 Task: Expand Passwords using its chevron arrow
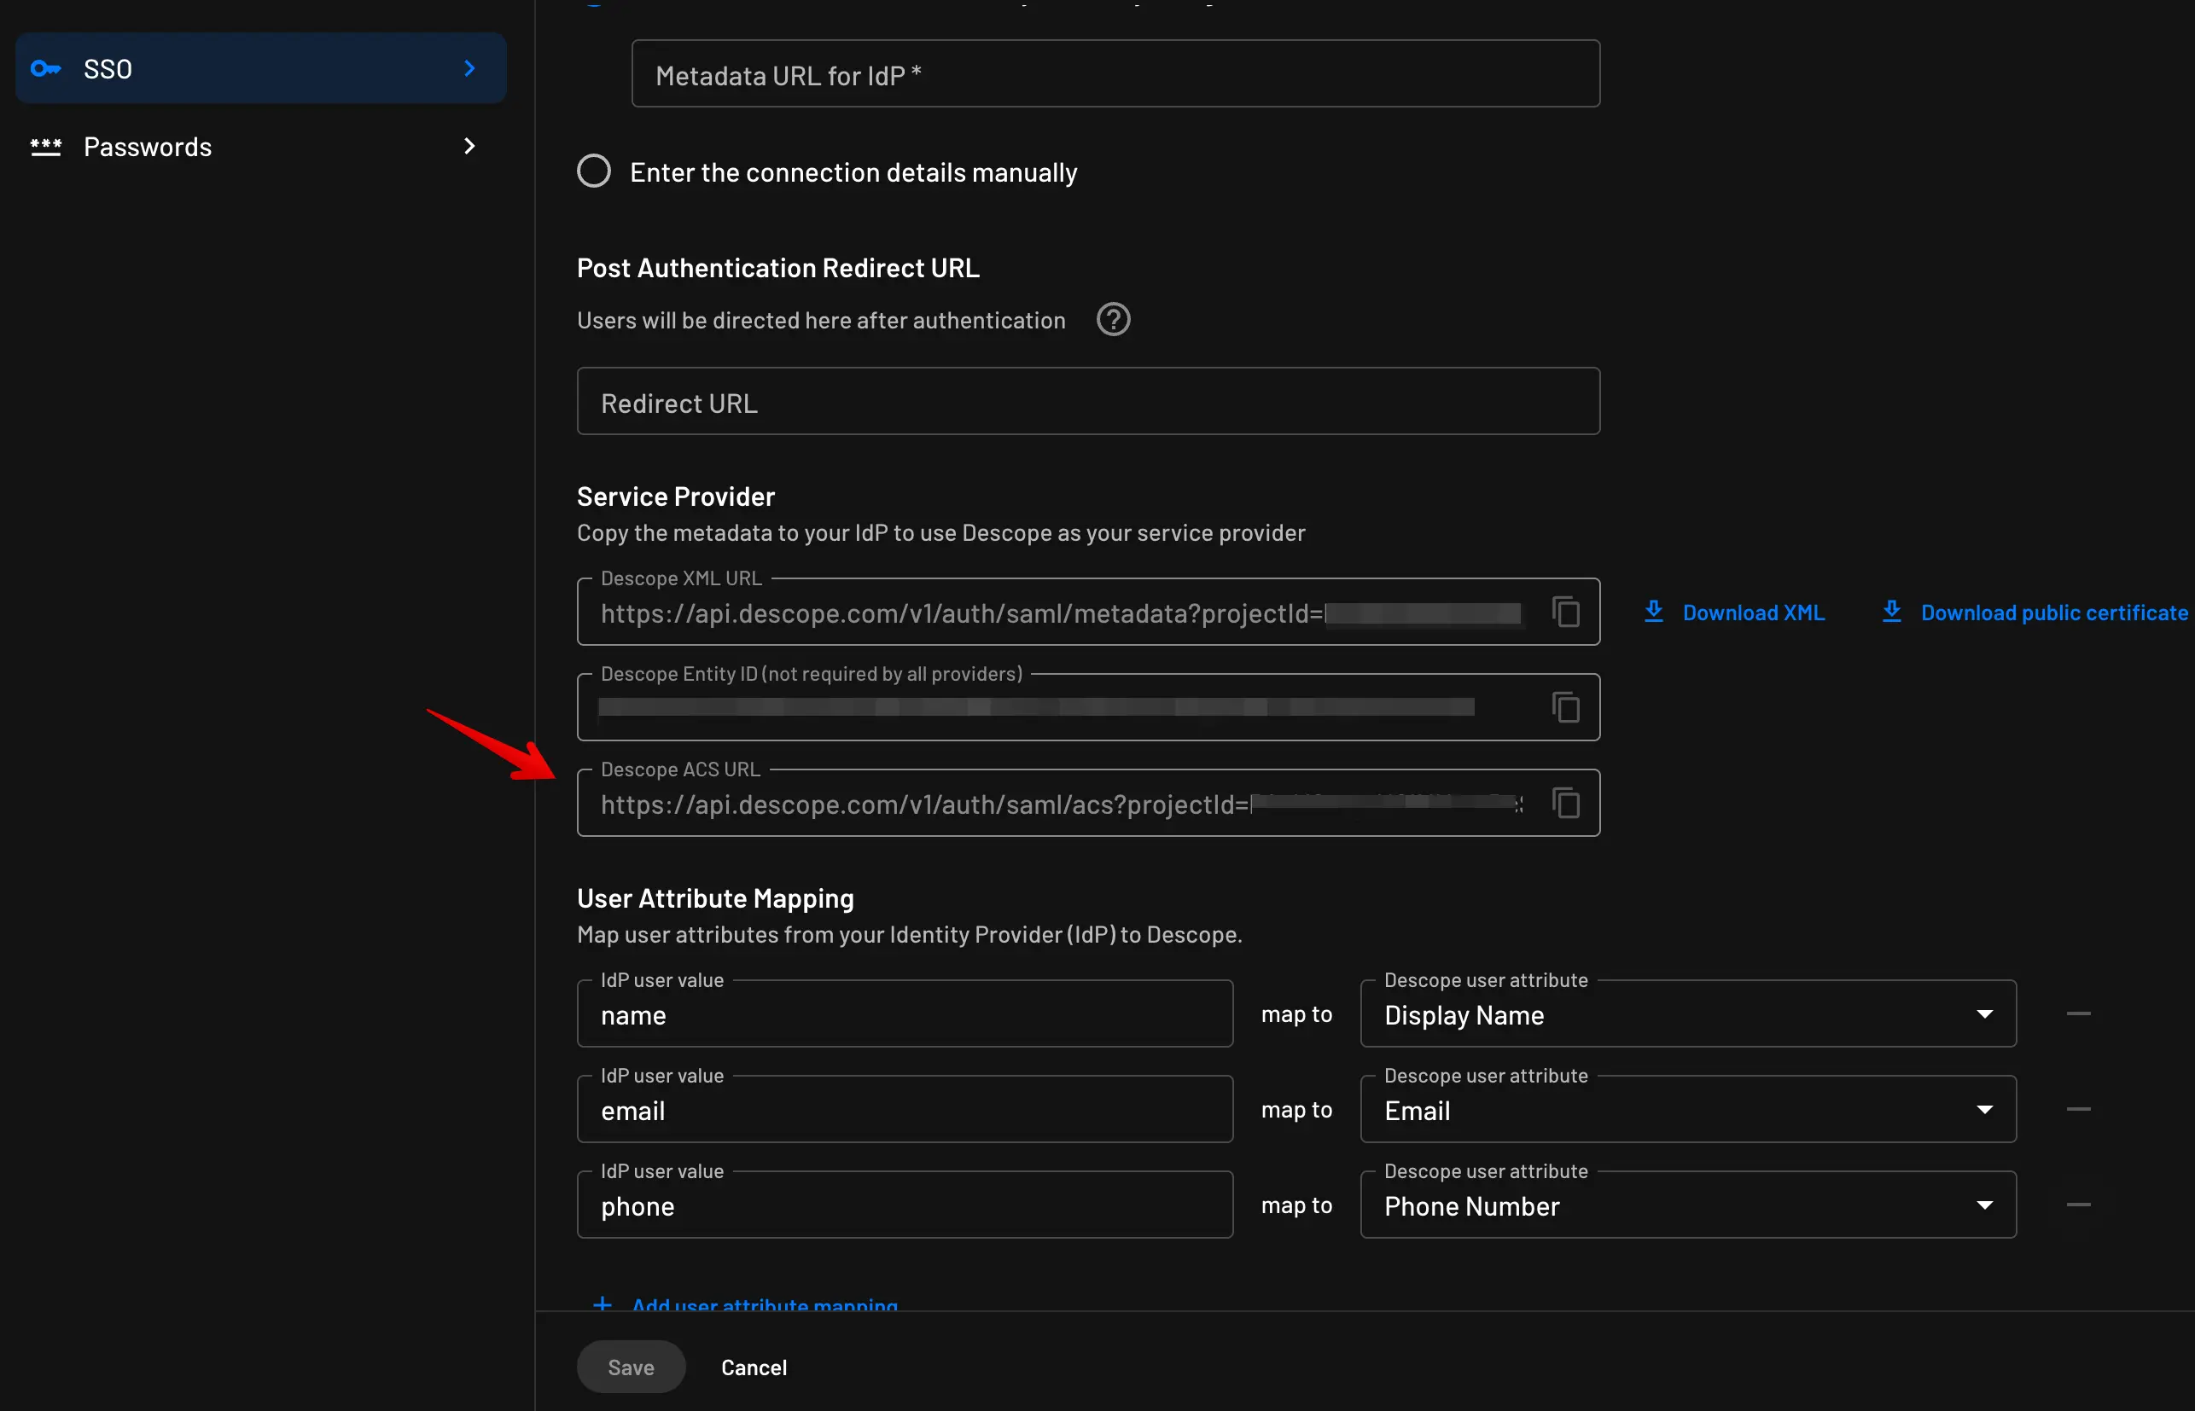pos(469,146)
